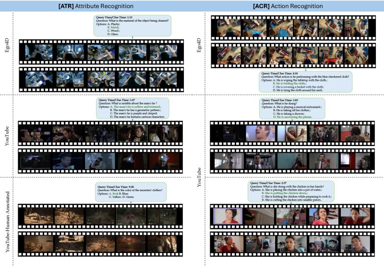This screenshot has width=384, height=273.
Task: Click 'Query Time/Clue Time: 1:33' text
Action: coord(114,17)
